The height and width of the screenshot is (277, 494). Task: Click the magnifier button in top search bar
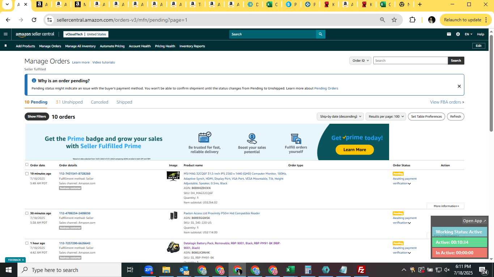click(x=320, y=34)
